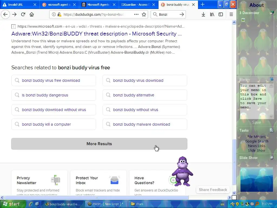The height and width of the screenshot is (208, 277).
Task: Switch to the MASH New Script window
Action: [105, 204]
